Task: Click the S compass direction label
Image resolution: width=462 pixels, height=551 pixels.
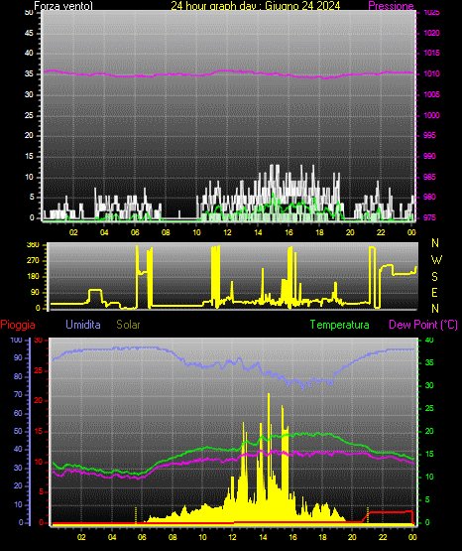Action: point(434,277)
